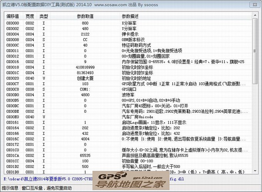The height and width of the screenshot is (192, 262).
Task: Click the GPS端口 value COM1:
Action: 85,88
